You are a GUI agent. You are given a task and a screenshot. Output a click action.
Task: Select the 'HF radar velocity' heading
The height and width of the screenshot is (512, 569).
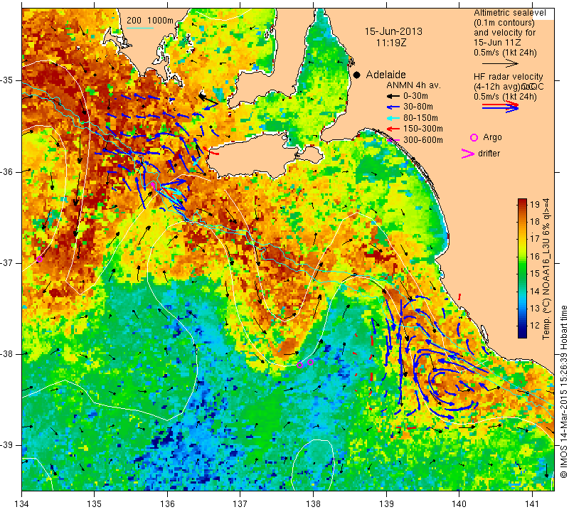[x=509, y=77]
